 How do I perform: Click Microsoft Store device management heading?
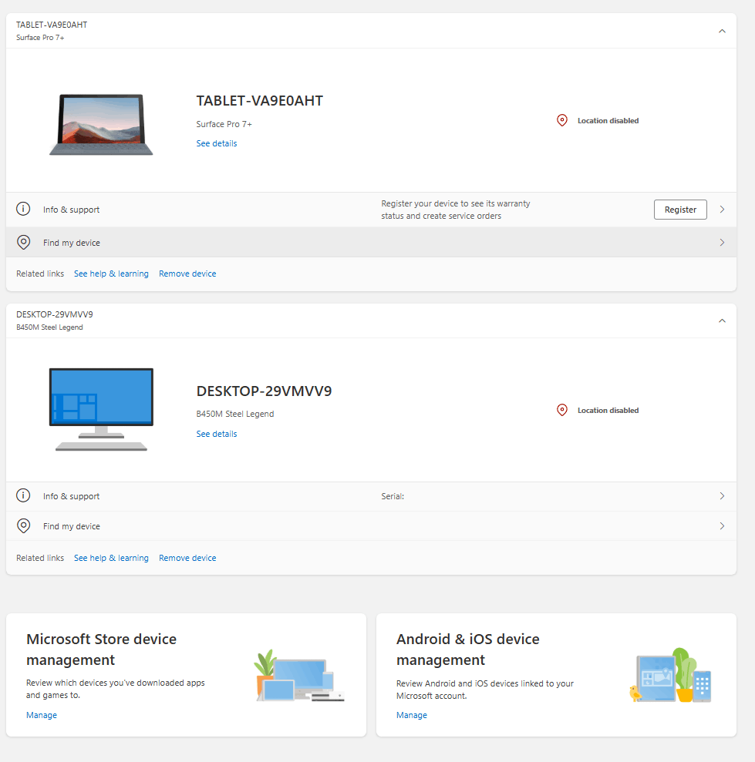pyautogui.click(x=101, y=650)
